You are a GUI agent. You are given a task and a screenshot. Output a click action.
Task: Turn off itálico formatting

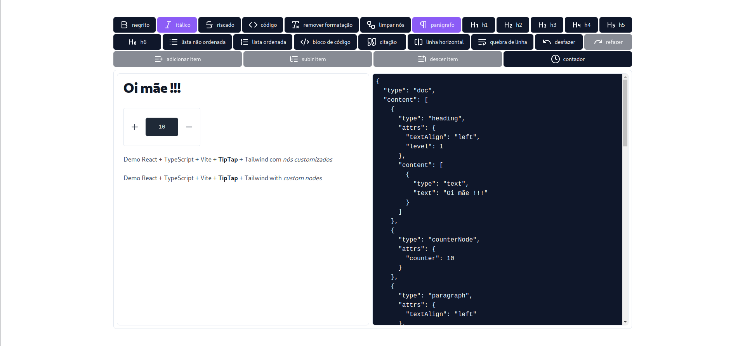(177, 25)
